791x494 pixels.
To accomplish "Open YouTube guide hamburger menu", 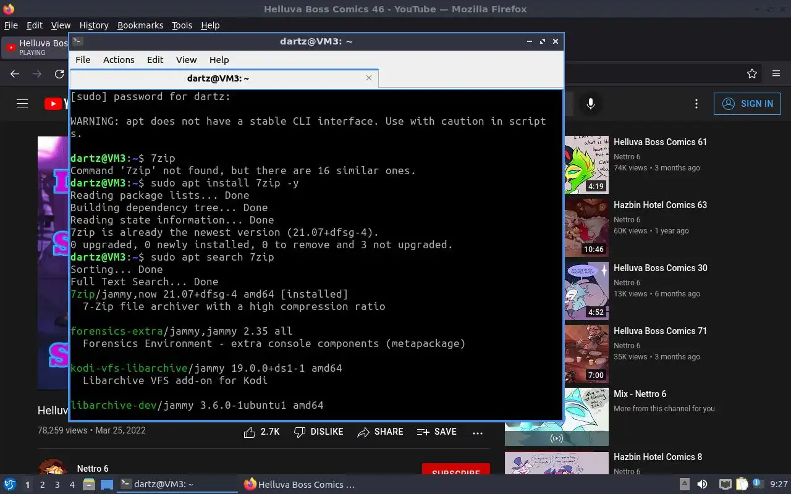I will (22, 104).
